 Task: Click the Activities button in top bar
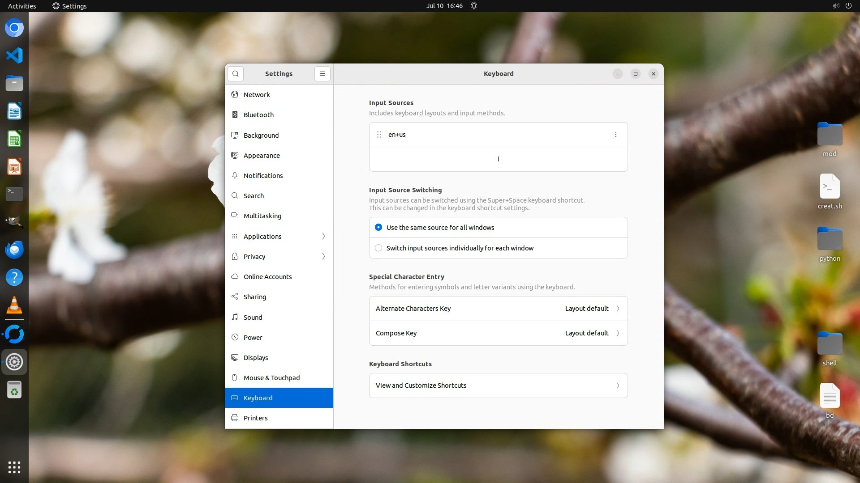click(22, 6)
